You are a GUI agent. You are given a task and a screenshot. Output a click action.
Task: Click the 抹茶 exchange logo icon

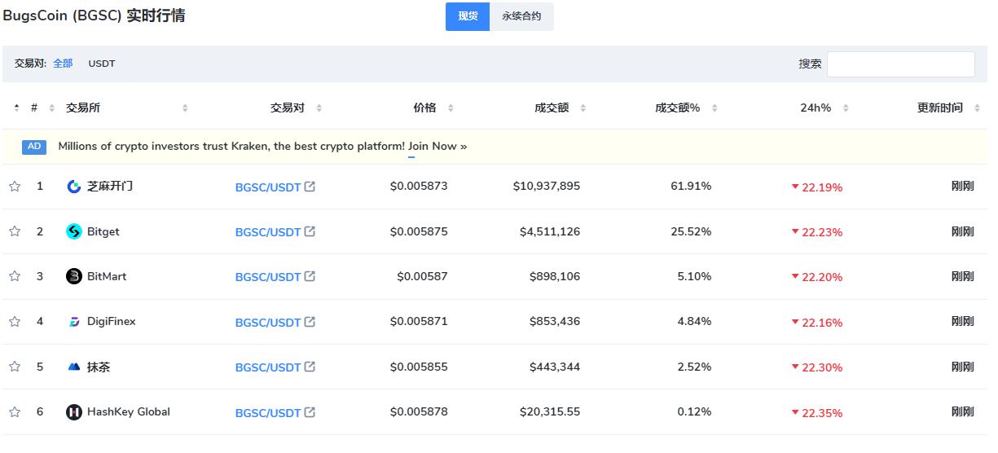pos(74,367)
